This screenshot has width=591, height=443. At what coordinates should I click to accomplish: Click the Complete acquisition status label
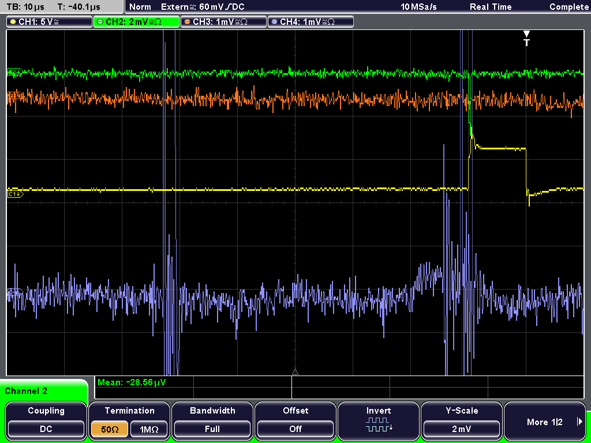click(x=568, y=7)
